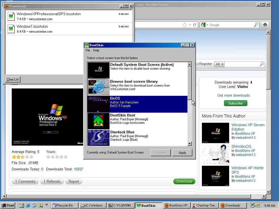Click the BeOS preview thumbnail
This screenshot has height=209, width=279.
tap(98, 104)
